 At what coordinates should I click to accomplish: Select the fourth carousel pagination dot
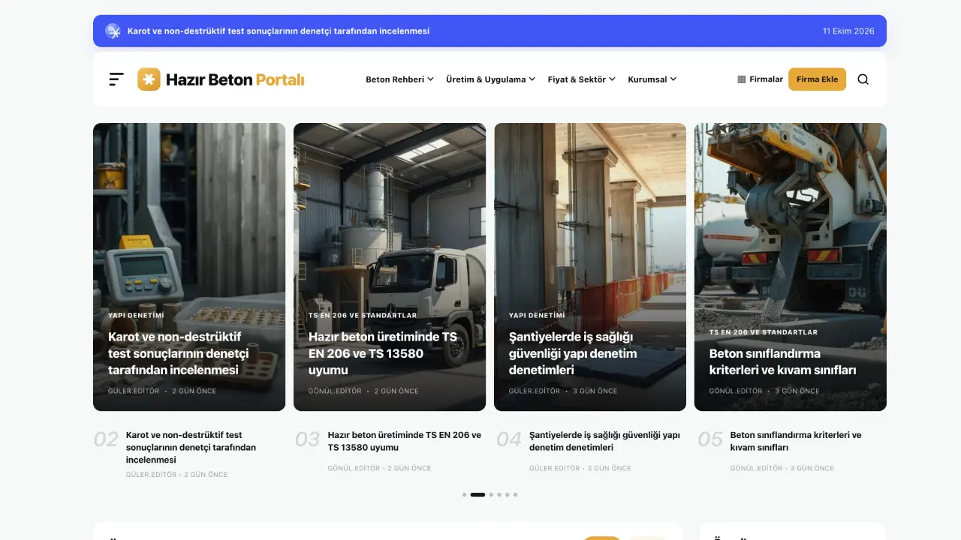(499, 495)
